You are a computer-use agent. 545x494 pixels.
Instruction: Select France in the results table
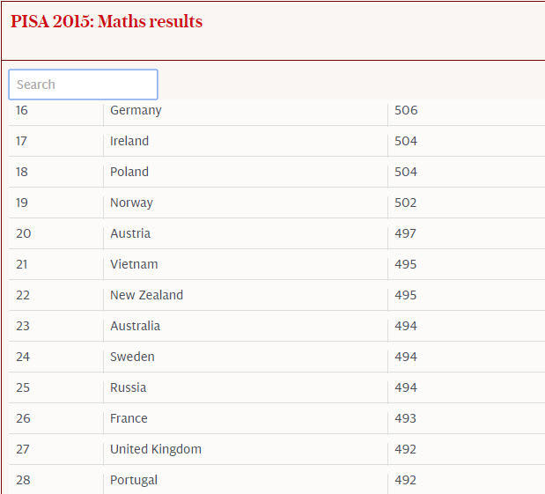click(129, 418)
